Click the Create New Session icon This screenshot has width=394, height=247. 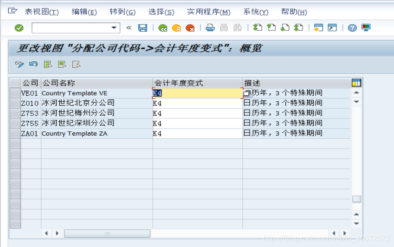[x=318, y=28]
